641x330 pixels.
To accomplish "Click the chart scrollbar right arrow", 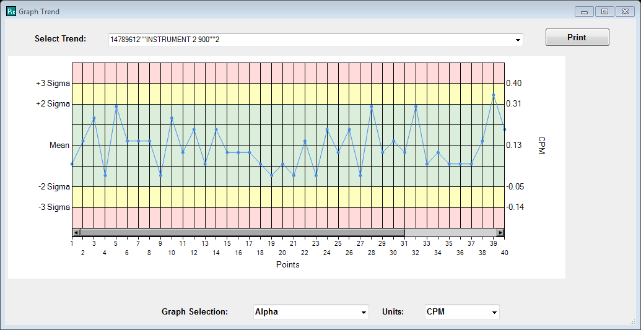I will (x=500, y=232).
